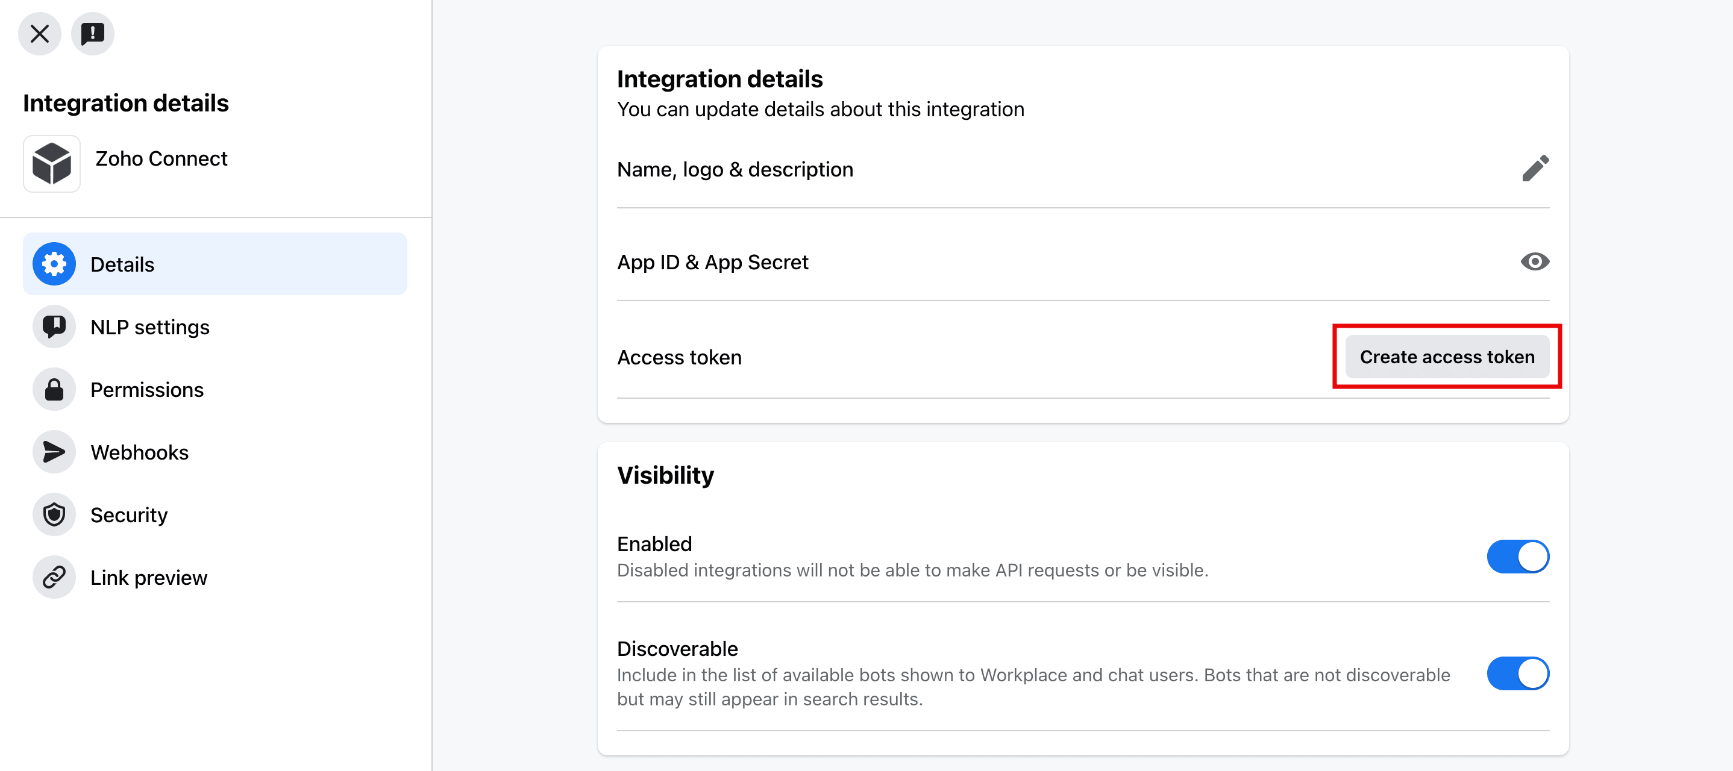Open the NLP settings section
The width and height of the screenshot is (1733, 771).
click(x=150, y=327)
